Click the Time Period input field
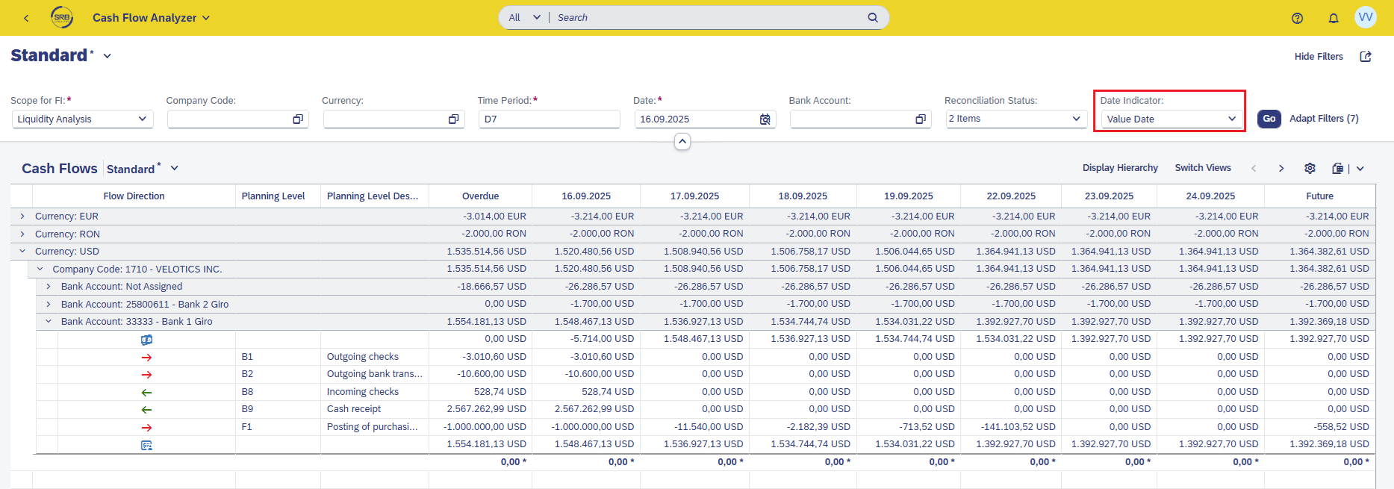Viewport: 1394px width, 489px height. (549, 119)
